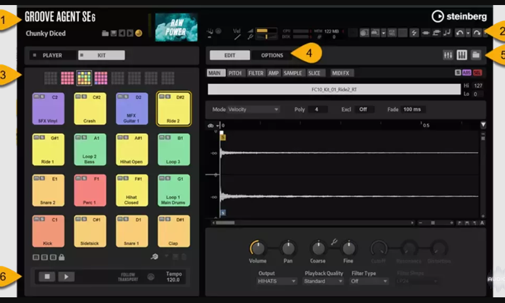This screenshot has width=505, height=303.
Task: Show the mixer view icon
Action: (448, 55)
